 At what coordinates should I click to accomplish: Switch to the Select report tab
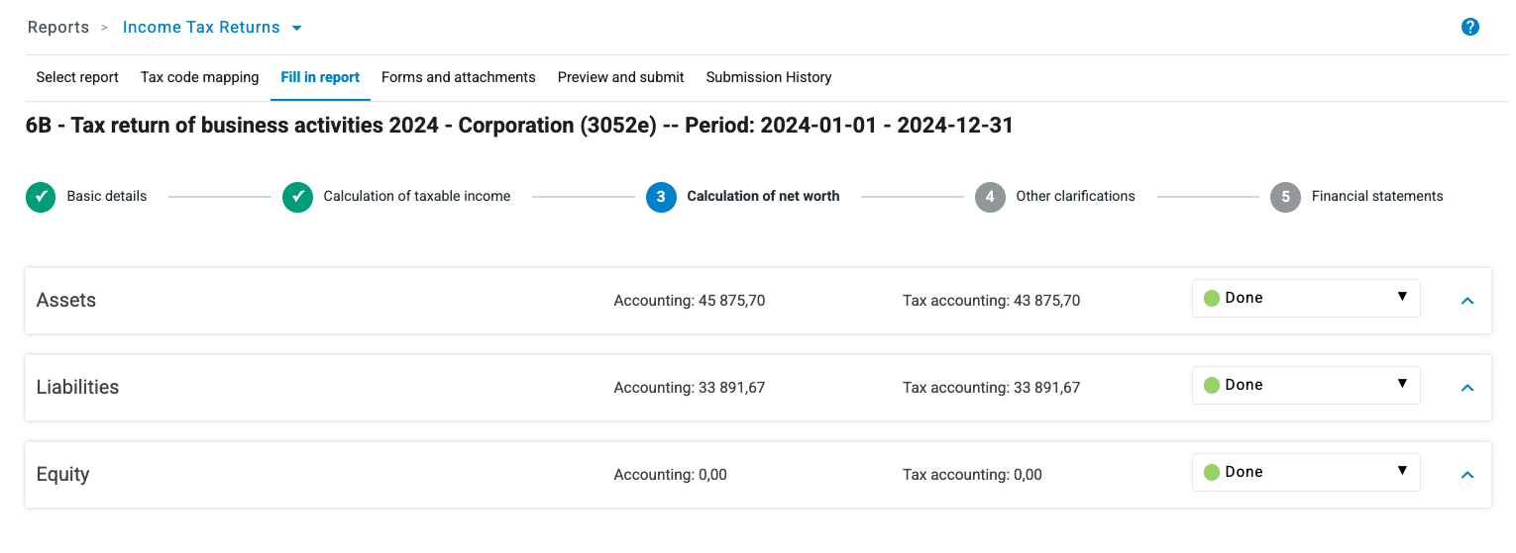tap(77, 77)
